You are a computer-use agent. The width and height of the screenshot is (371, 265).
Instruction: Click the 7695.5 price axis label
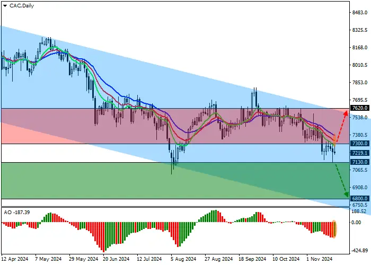360,100
